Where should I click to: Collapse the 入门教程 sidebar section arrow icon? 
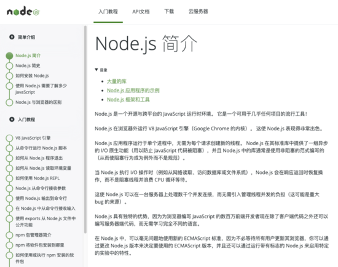[12, 119]
